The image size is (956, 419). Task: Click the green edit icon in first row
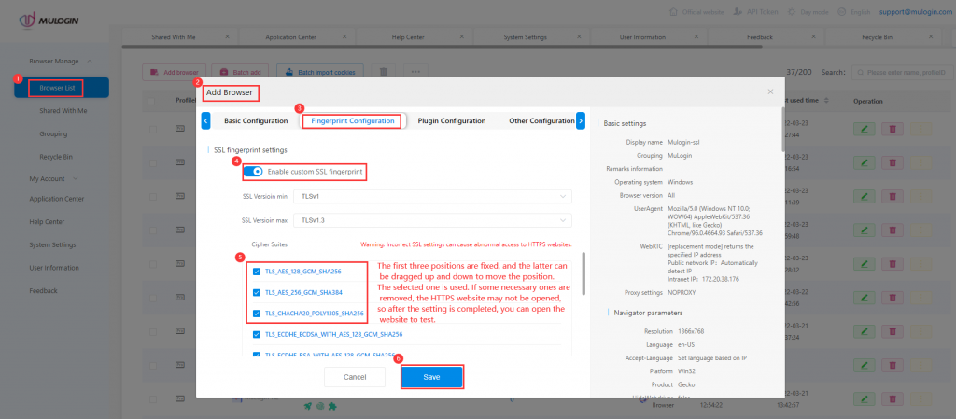tap(864, 129)
